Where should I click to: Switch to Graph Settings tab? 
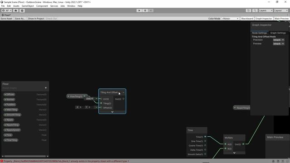(x=278, y=33)
